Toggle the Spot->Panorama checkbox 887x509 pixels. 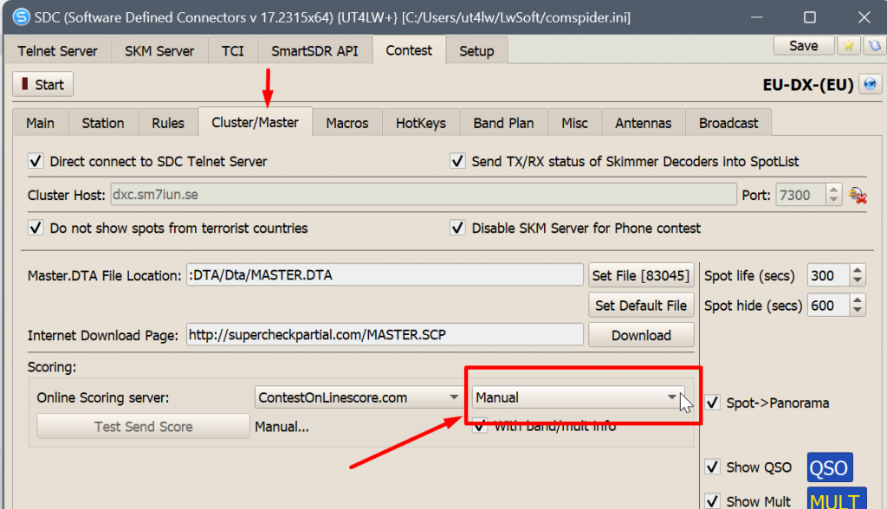click(x=712, y=403)
